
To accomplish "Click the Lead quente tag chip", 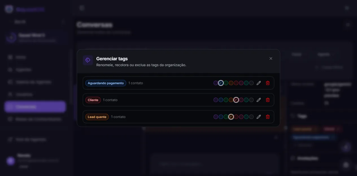I will tap(97, 117).
